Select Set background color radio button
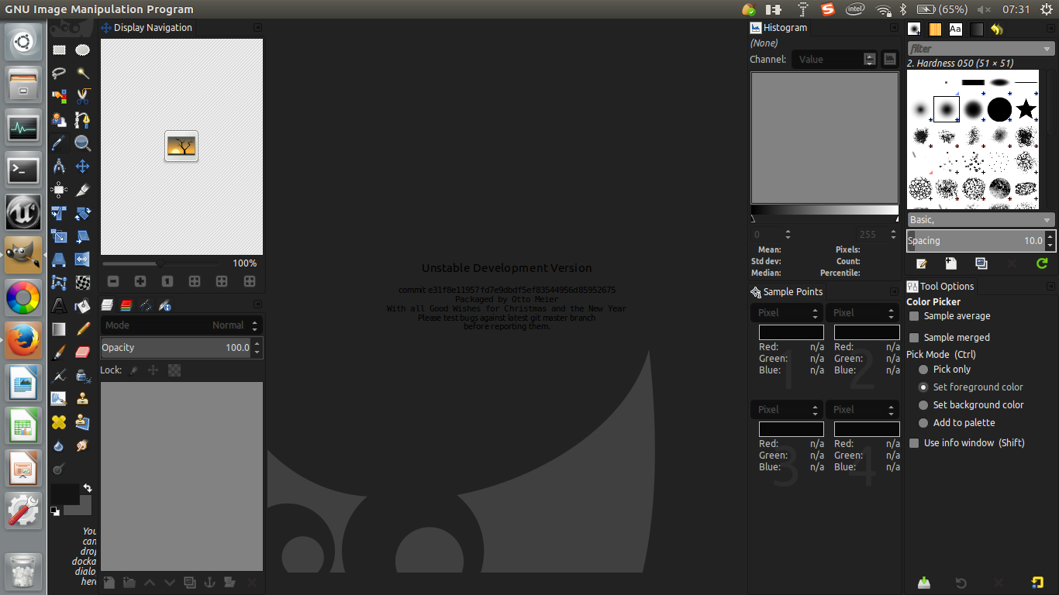The width and height of the screenshot is (1059, 595). pyautogui.click(x=923, y=405)
